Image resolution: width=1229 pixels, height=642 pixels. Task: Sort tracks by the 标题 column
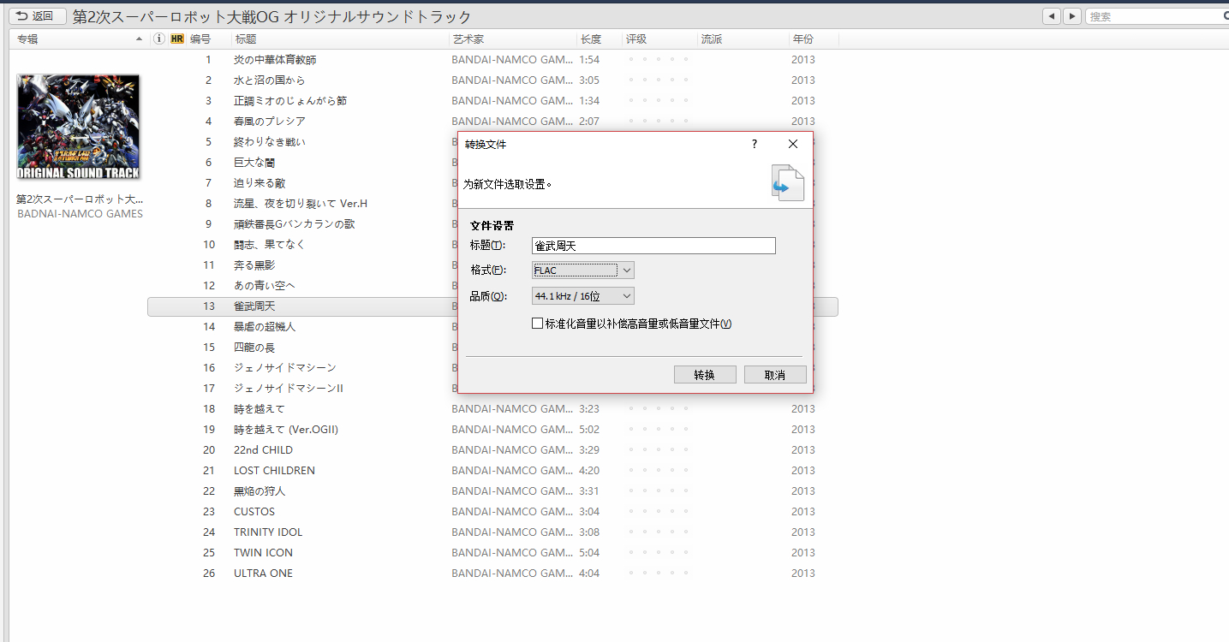click(245, 39)
